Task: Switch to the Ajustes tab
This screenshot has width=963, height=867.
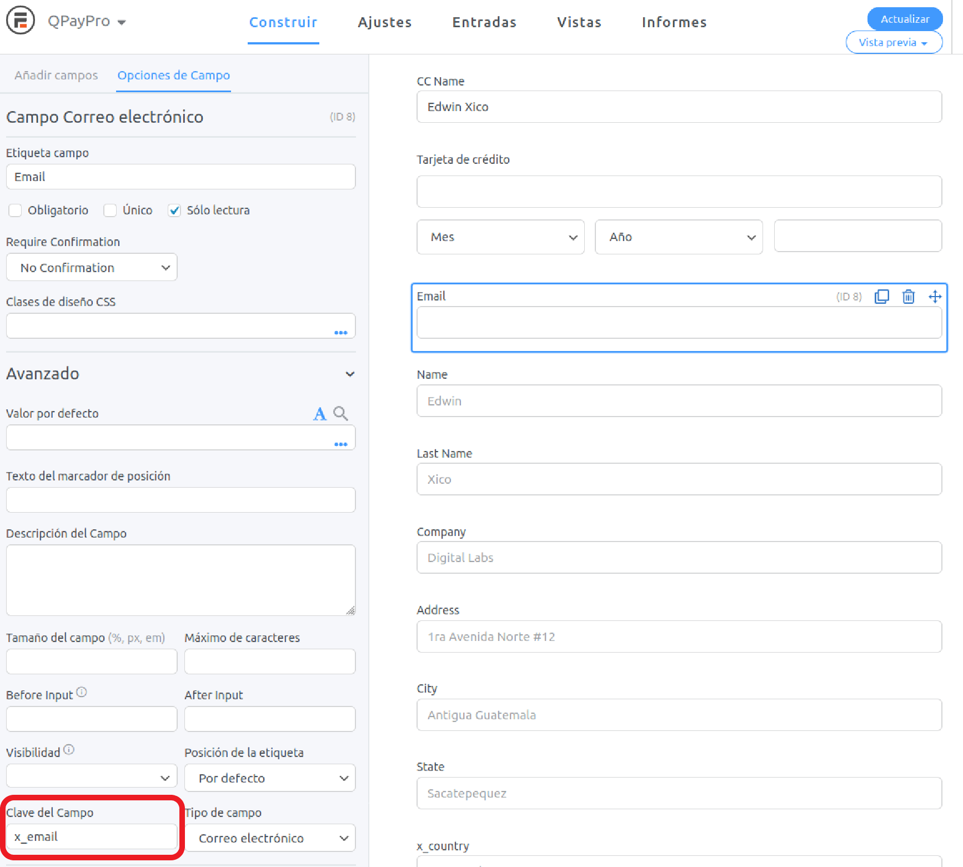Action: coord(384,22)
